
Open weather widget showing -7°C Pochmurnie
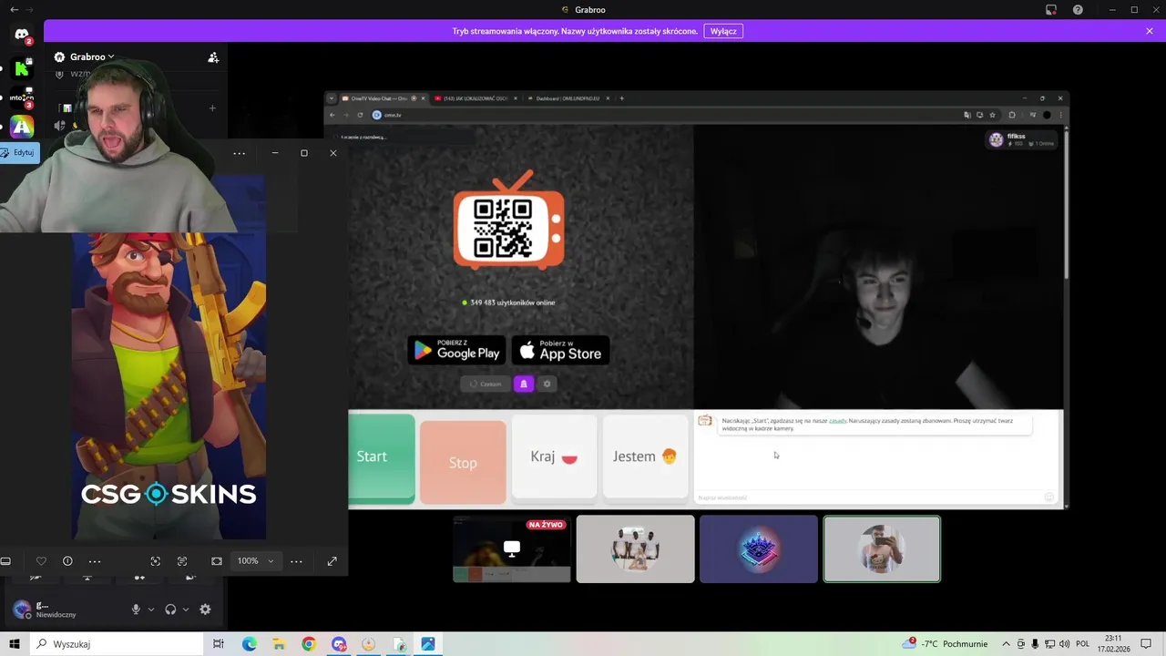(x=946, y=644)
